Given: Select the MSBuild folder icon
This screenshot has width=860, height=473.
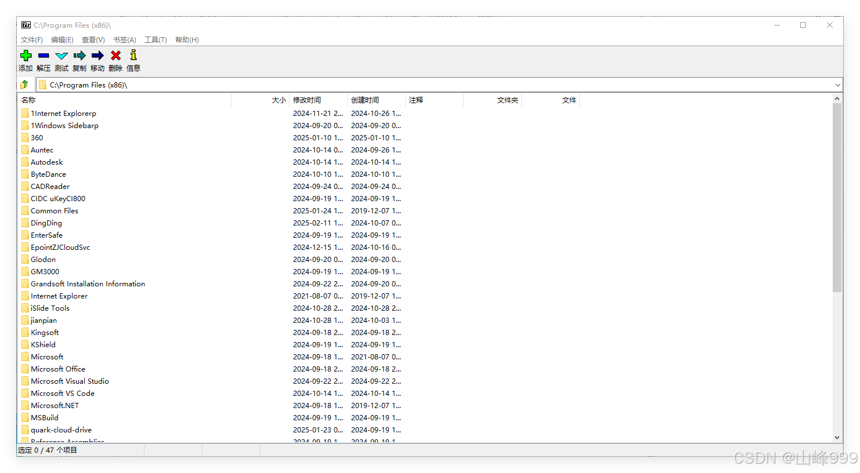Looking at the screenshot, I should 25,417.
